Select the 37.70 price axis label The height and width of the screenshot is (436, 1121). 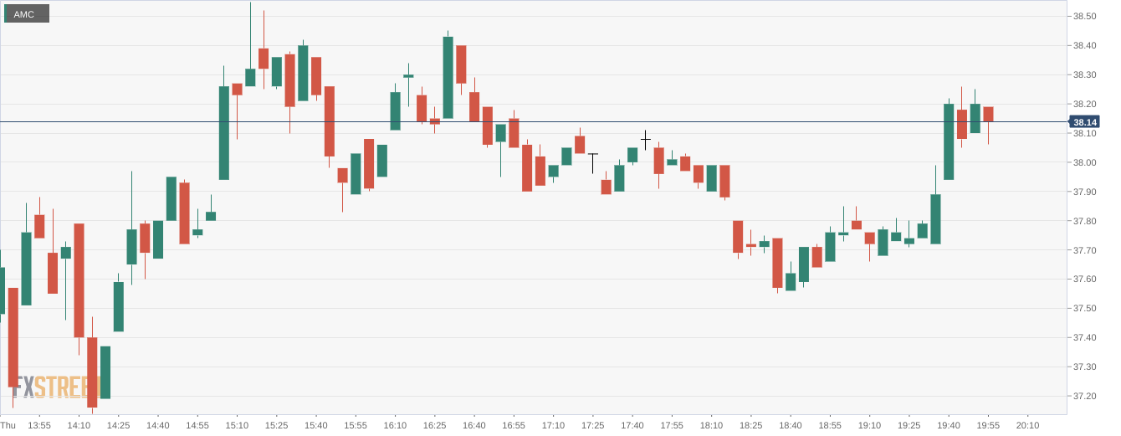[x=1084, y=250]
